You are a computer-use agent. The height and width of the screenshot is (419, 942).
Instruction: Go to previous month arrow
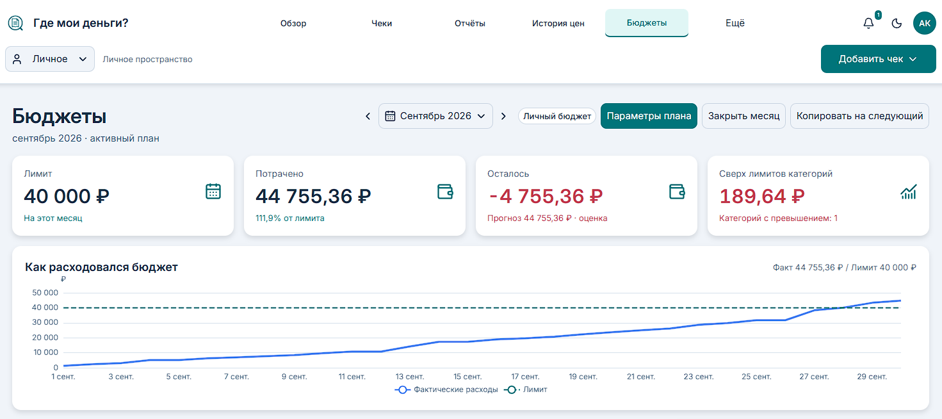tap(368, 116)
